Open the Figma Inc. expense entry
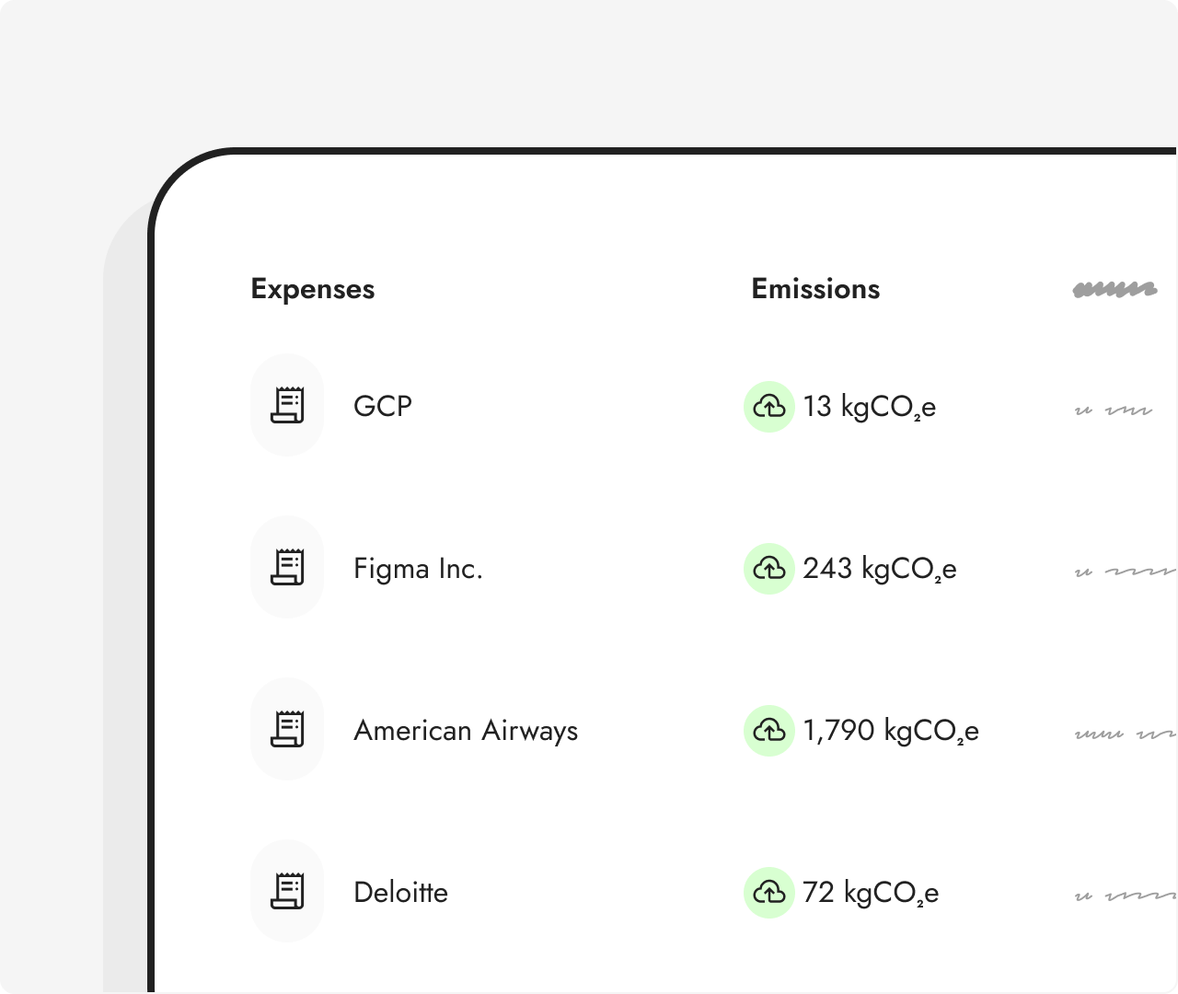1178x994 pixels. (x=418, y=569)
